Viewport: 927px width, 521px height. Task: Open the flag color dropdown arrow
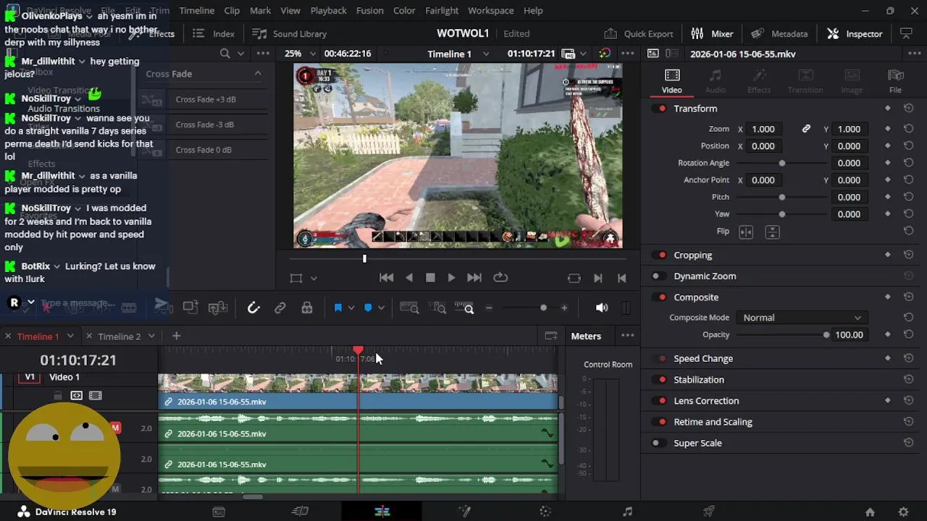(351, 308)
